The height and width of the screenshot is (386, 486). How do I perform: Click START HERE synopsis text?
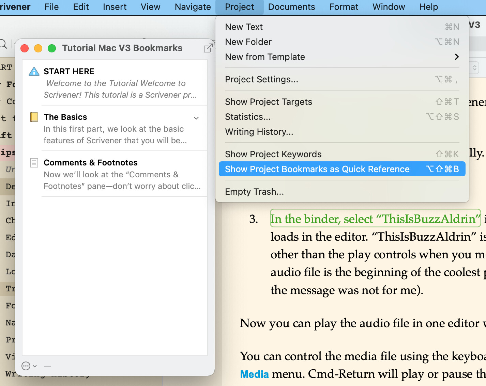[x=120, y=89]
